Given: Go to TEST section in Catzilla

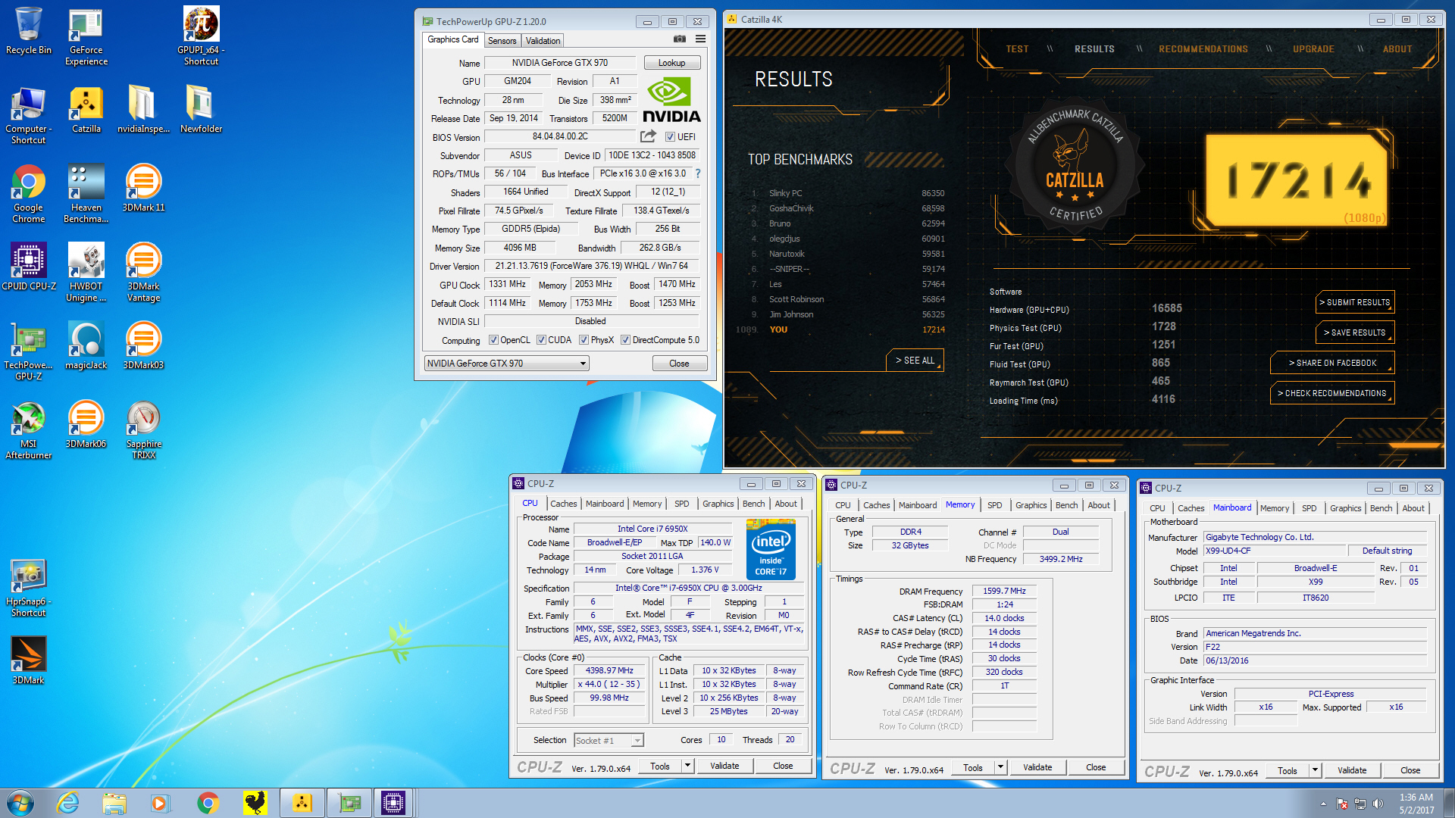Looking at the screenshot, I should point(1017,49).
